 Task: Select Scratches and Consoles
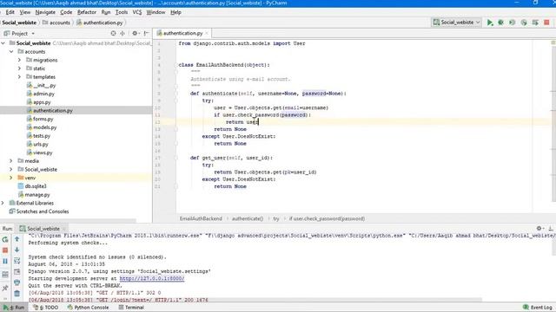(x=39, y=211)
